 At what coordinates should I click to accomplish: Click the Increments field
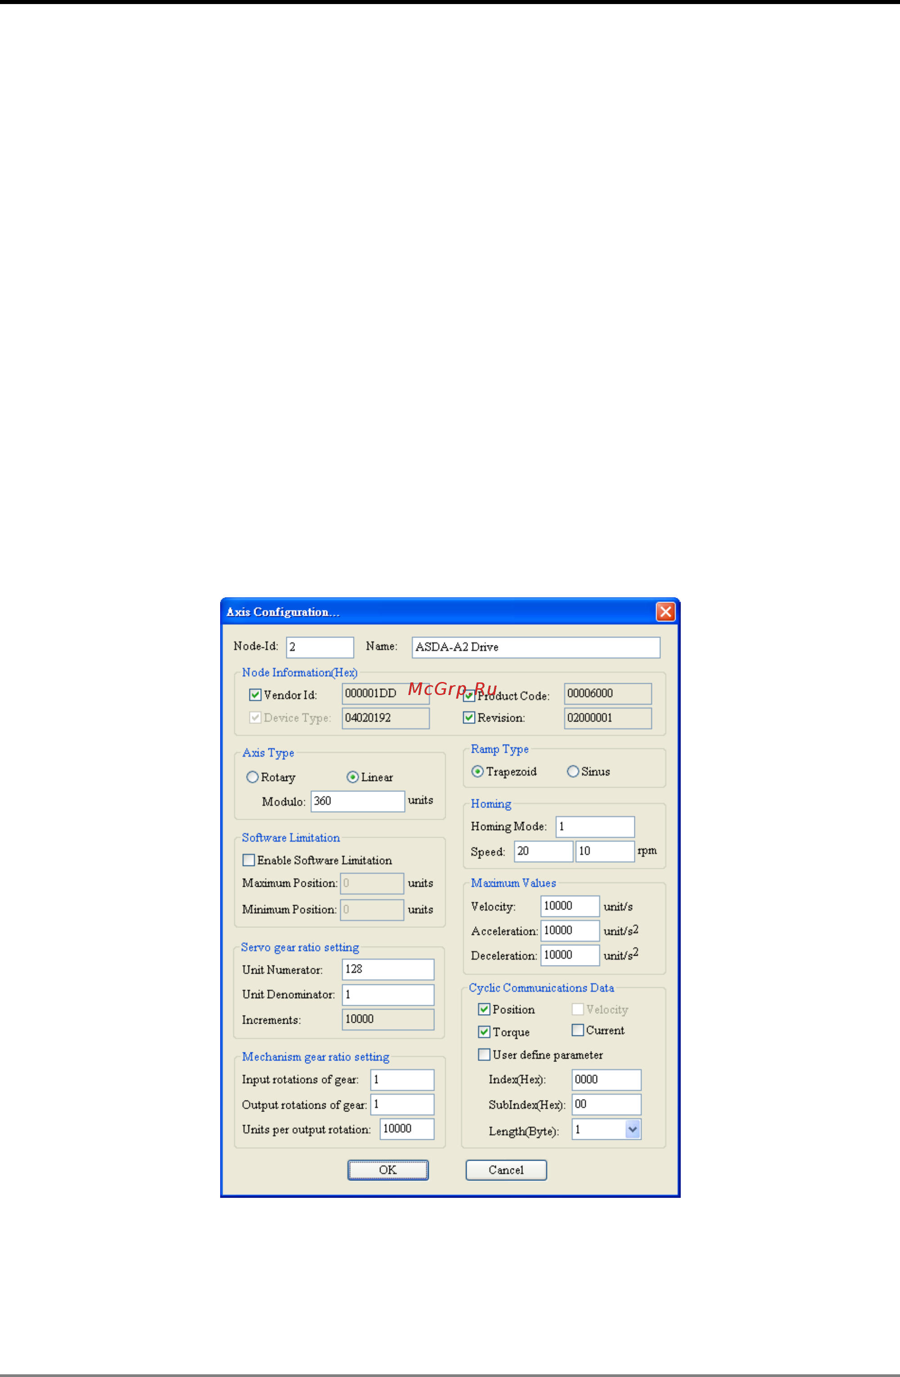(388, 1020)
